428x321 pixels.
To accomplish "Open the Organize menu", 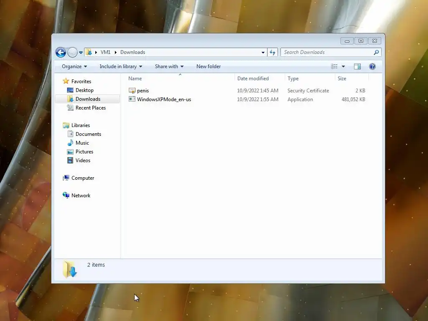I will (74, 66).
